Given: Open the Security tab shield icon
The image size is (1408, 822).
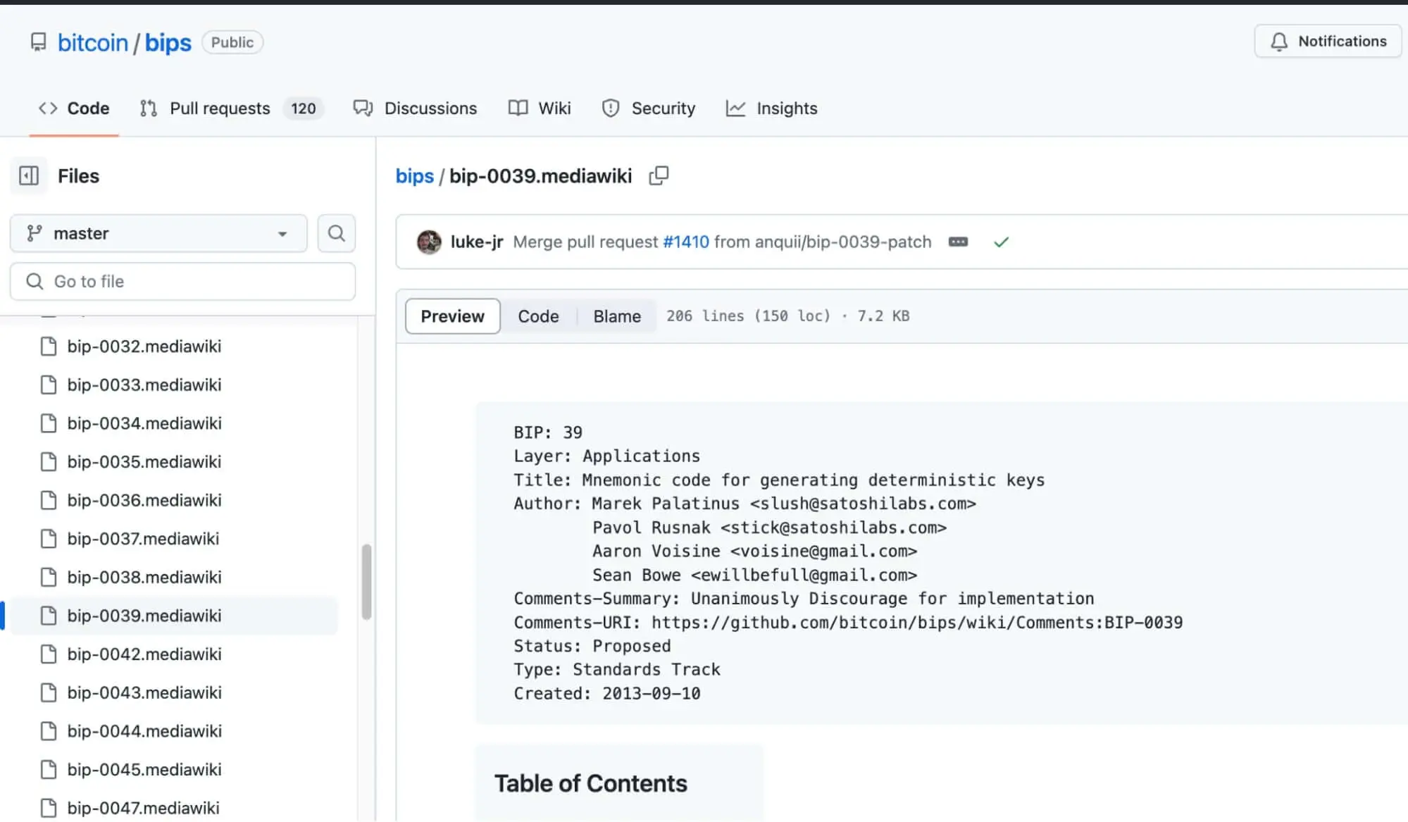Looking at the screenshot, I should pyautogui.click(x=611, y=108).
